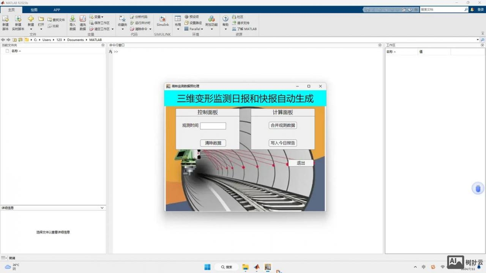Click the 查找文件 (Find Files) icon
Screen dimensions: 486x273
[x=50, y=20]
